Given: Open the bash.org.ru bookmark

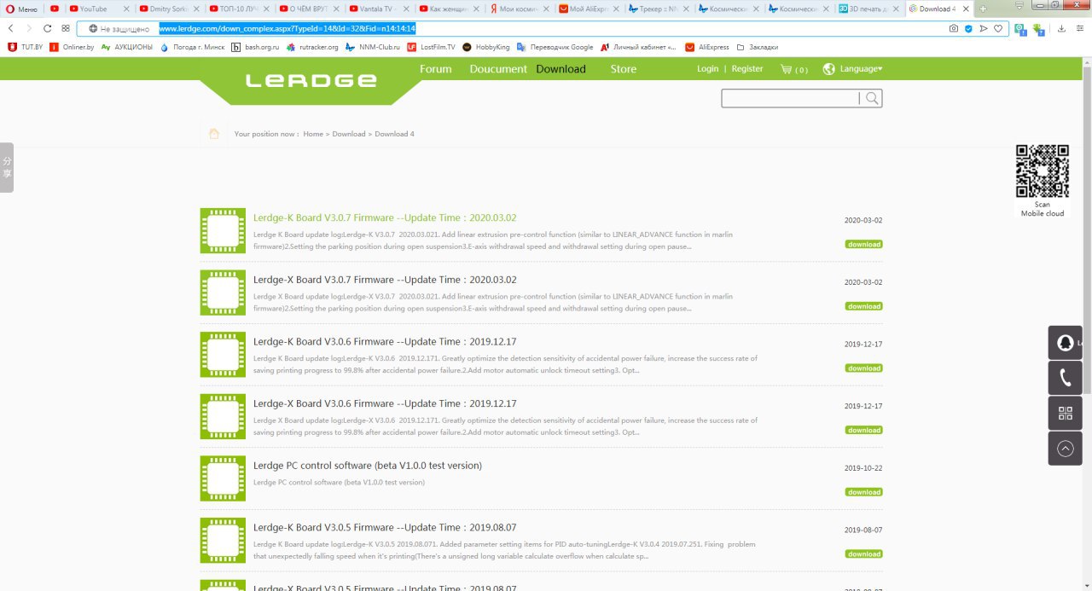Looking at the screenshot, I should 256,47.
